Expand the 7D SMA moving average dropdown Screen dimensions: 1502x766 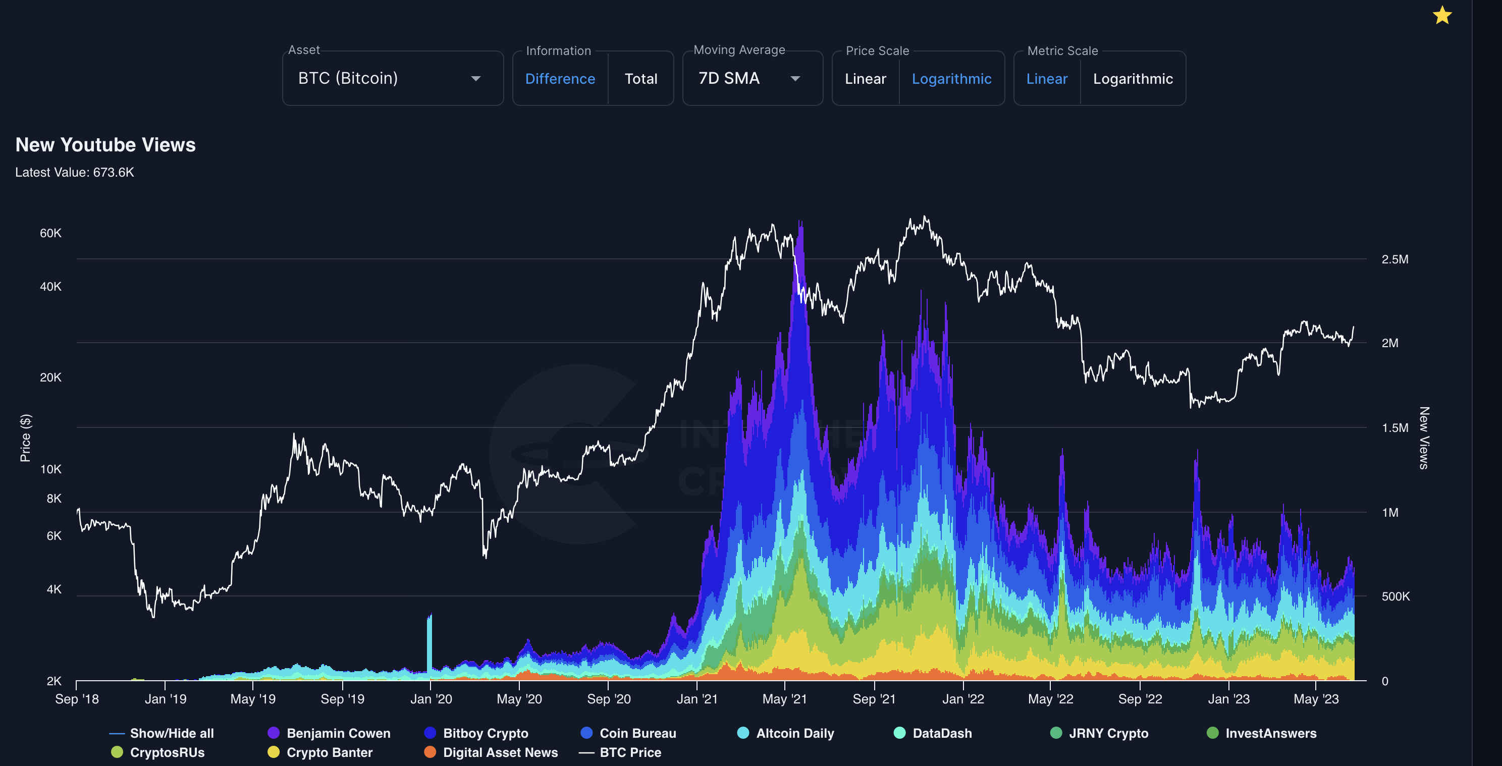point(751,78)
